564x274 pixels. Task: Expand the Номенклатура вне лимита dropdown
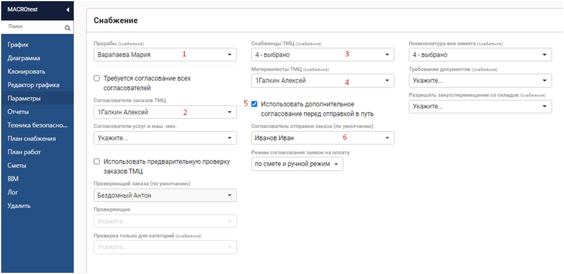tap(480, 54)
